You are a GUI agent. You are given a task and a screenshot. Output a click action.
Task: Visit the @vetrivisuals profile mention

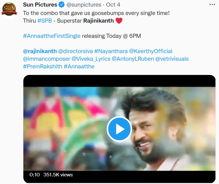tap(172, 59)
